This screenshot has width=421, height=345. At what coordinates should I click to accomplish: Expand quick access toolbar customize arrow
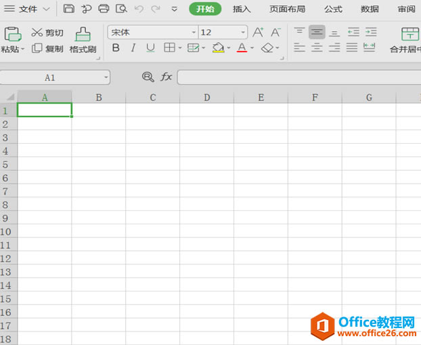pos(175,9)
